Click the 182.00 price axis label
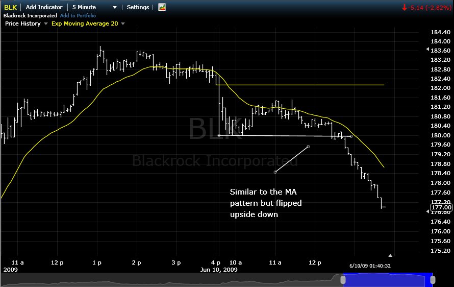The width and height of the screenshot is (454, 287). [x=440, y=88]
